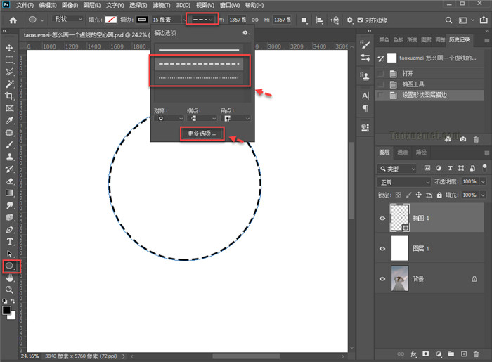Select the Magic Wand tool
The height and width of the screenshot is (362, 492).
[x=9, y=84]
